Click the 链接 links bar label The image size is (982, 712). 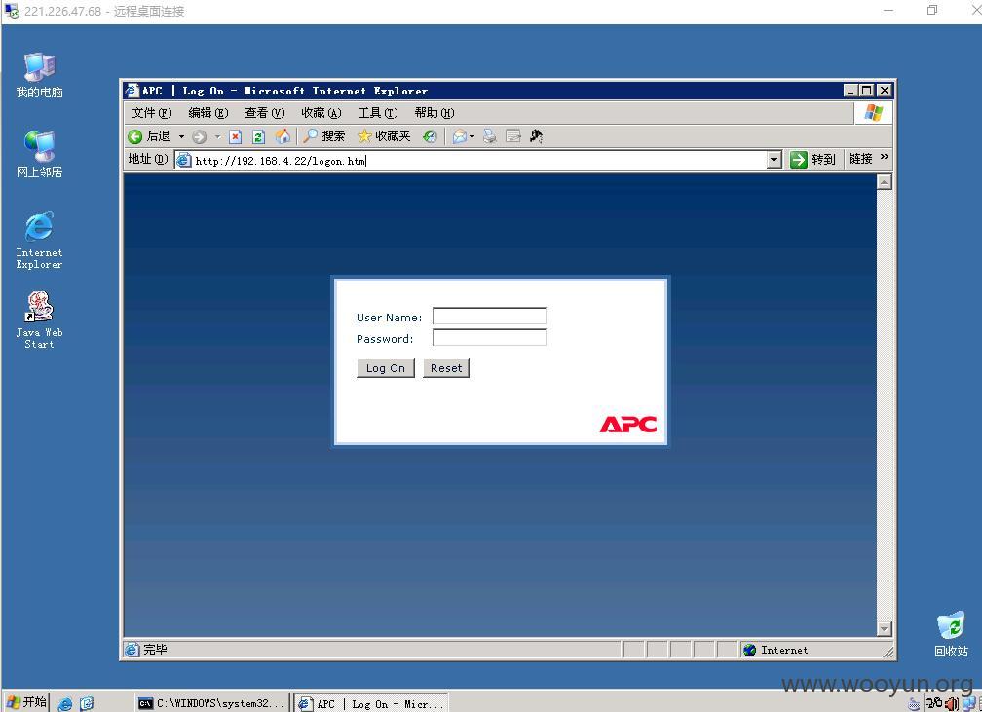[x=860, y=159]
